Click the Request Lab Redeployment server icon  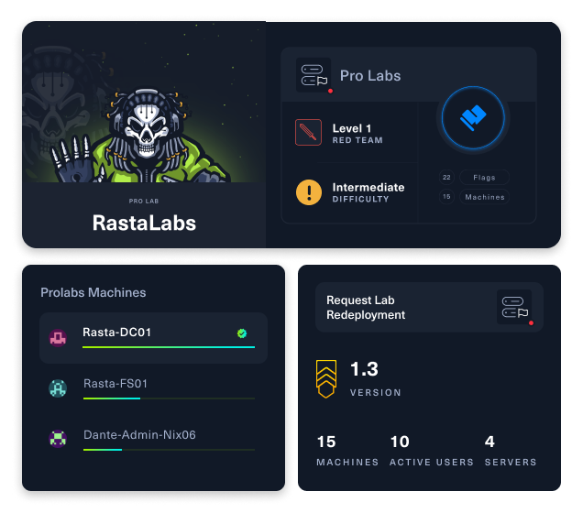point(515,307)
